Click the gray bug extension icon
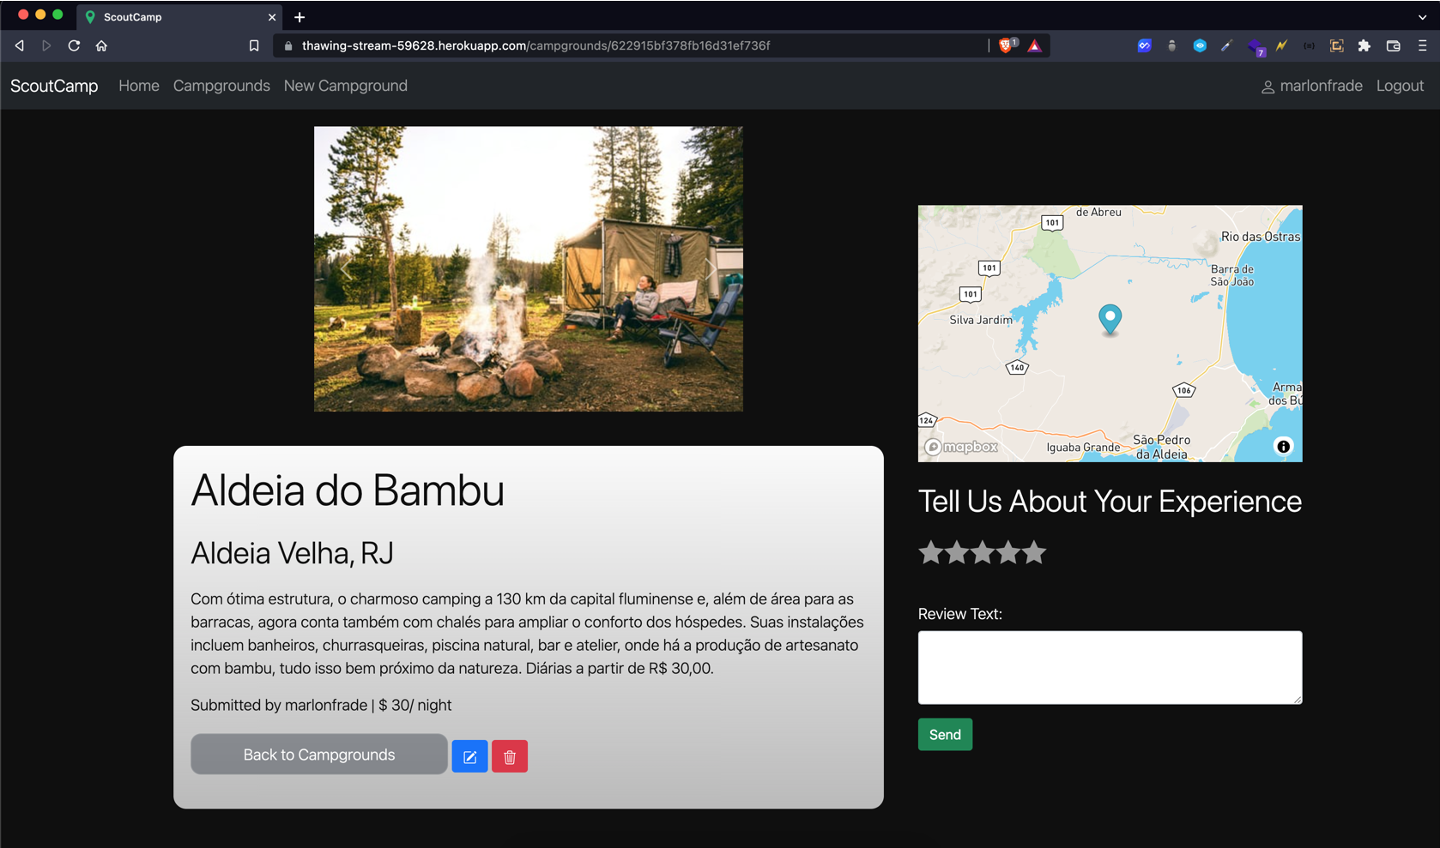This screenshot has height=848, width=1440. click(x=1171, y=45)
